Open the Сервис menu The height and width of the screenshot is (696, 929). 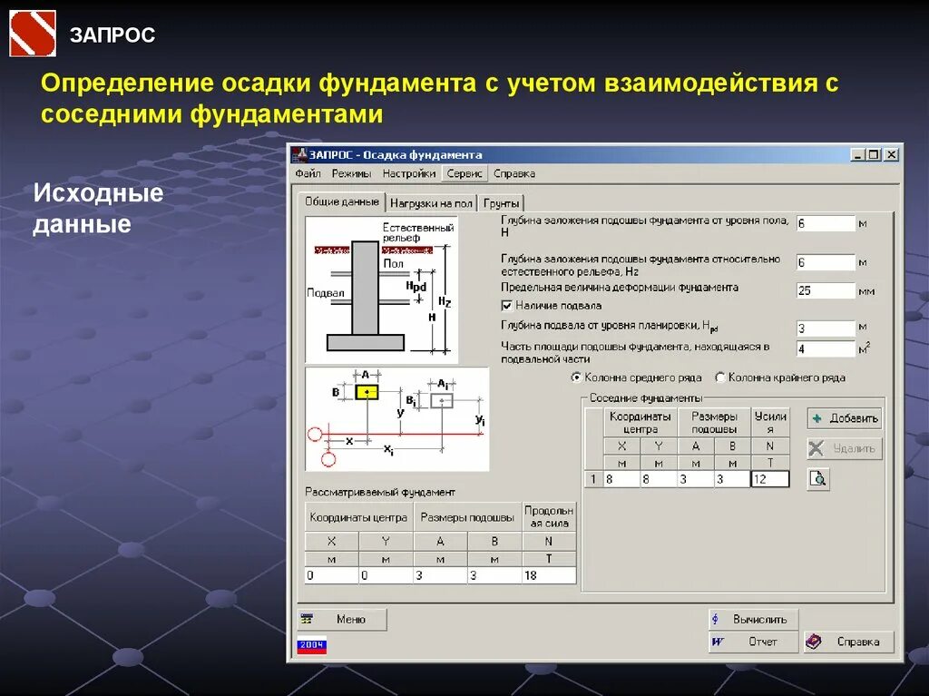pyautogui.click(x=464, y=173)
